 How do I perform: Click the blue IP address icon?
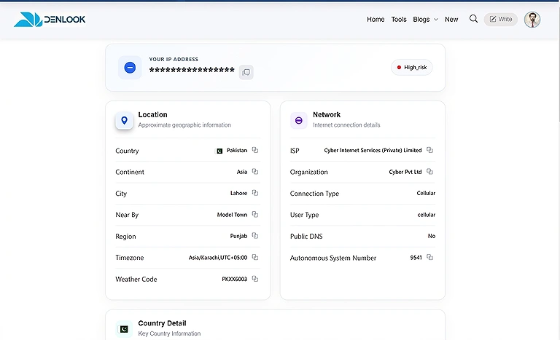(x=130, y=68)
